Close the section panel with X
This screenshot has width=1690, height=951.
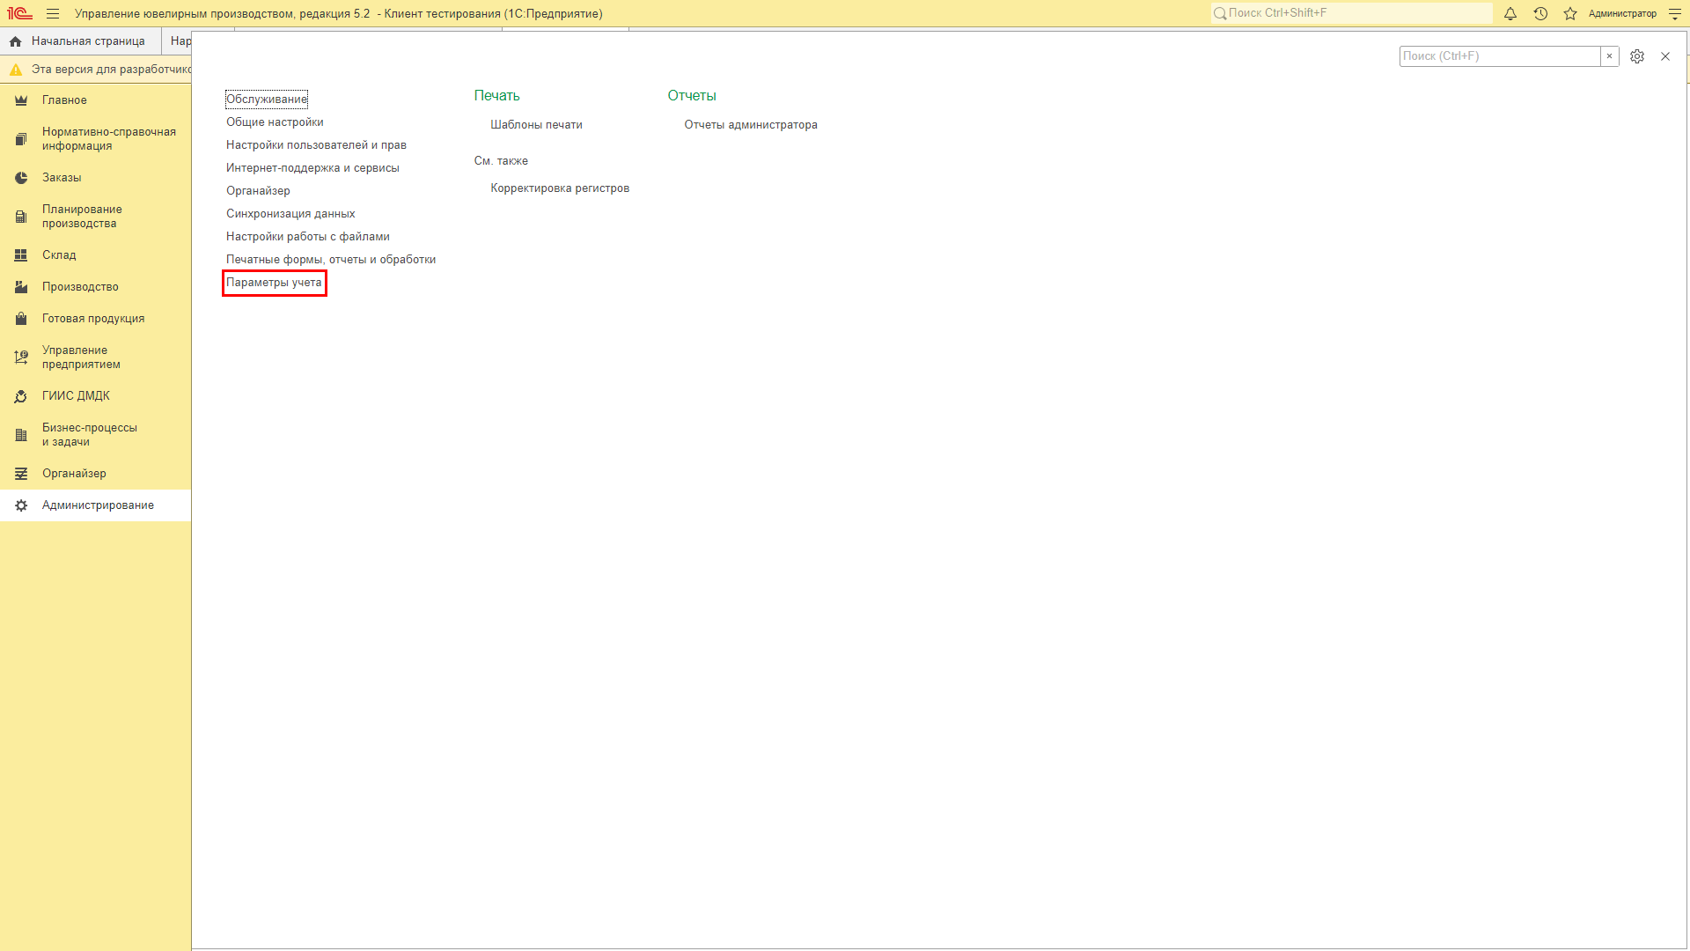[1665, 56]
